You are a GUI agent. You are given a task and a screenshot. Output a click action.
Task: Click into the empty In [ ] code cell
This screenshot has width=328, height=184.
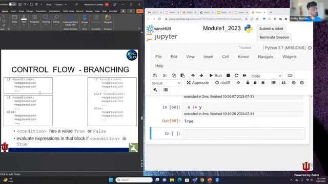pos(243,133)
